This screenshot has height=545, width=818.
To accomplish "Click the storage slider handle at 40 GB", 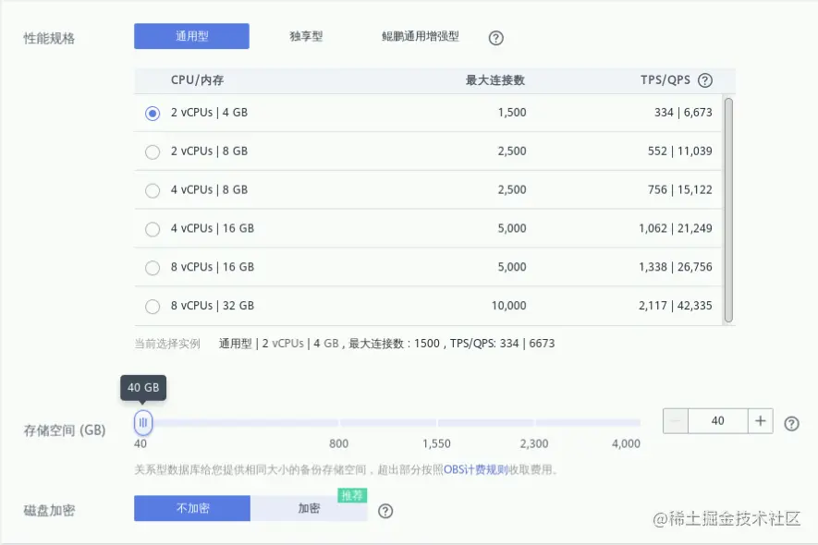I will (x=143, y=422).
